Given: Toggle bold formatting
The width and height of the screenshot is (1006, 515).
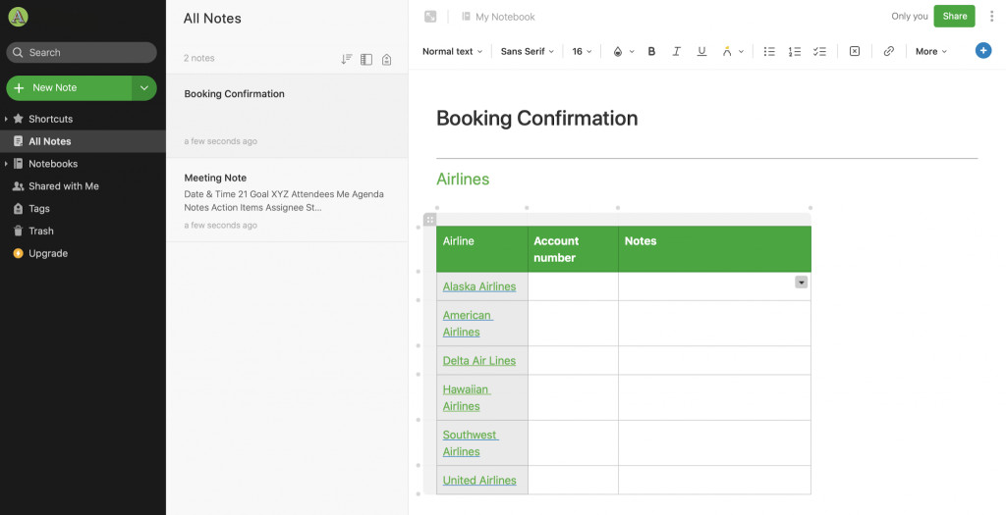Looking at the screenshot, I should 651,51.
